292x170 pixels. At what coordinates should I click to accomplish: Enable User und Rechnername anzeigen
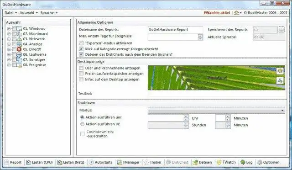click(x=81, y=68)
